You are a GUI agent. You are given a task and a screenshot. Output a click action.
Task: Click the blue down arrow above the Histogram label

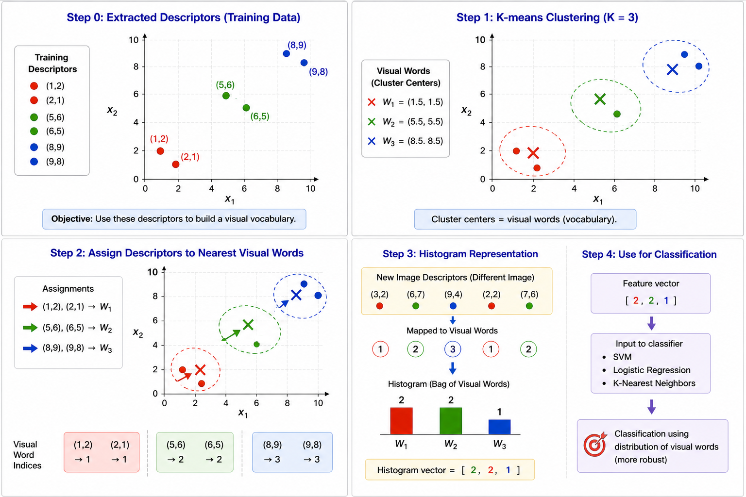coord(452,368)
